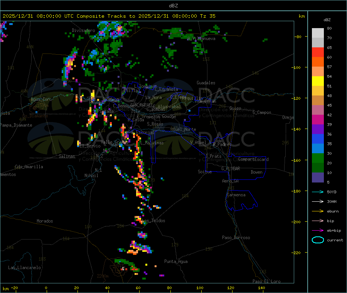Click the Guico location label

[235, 108]
